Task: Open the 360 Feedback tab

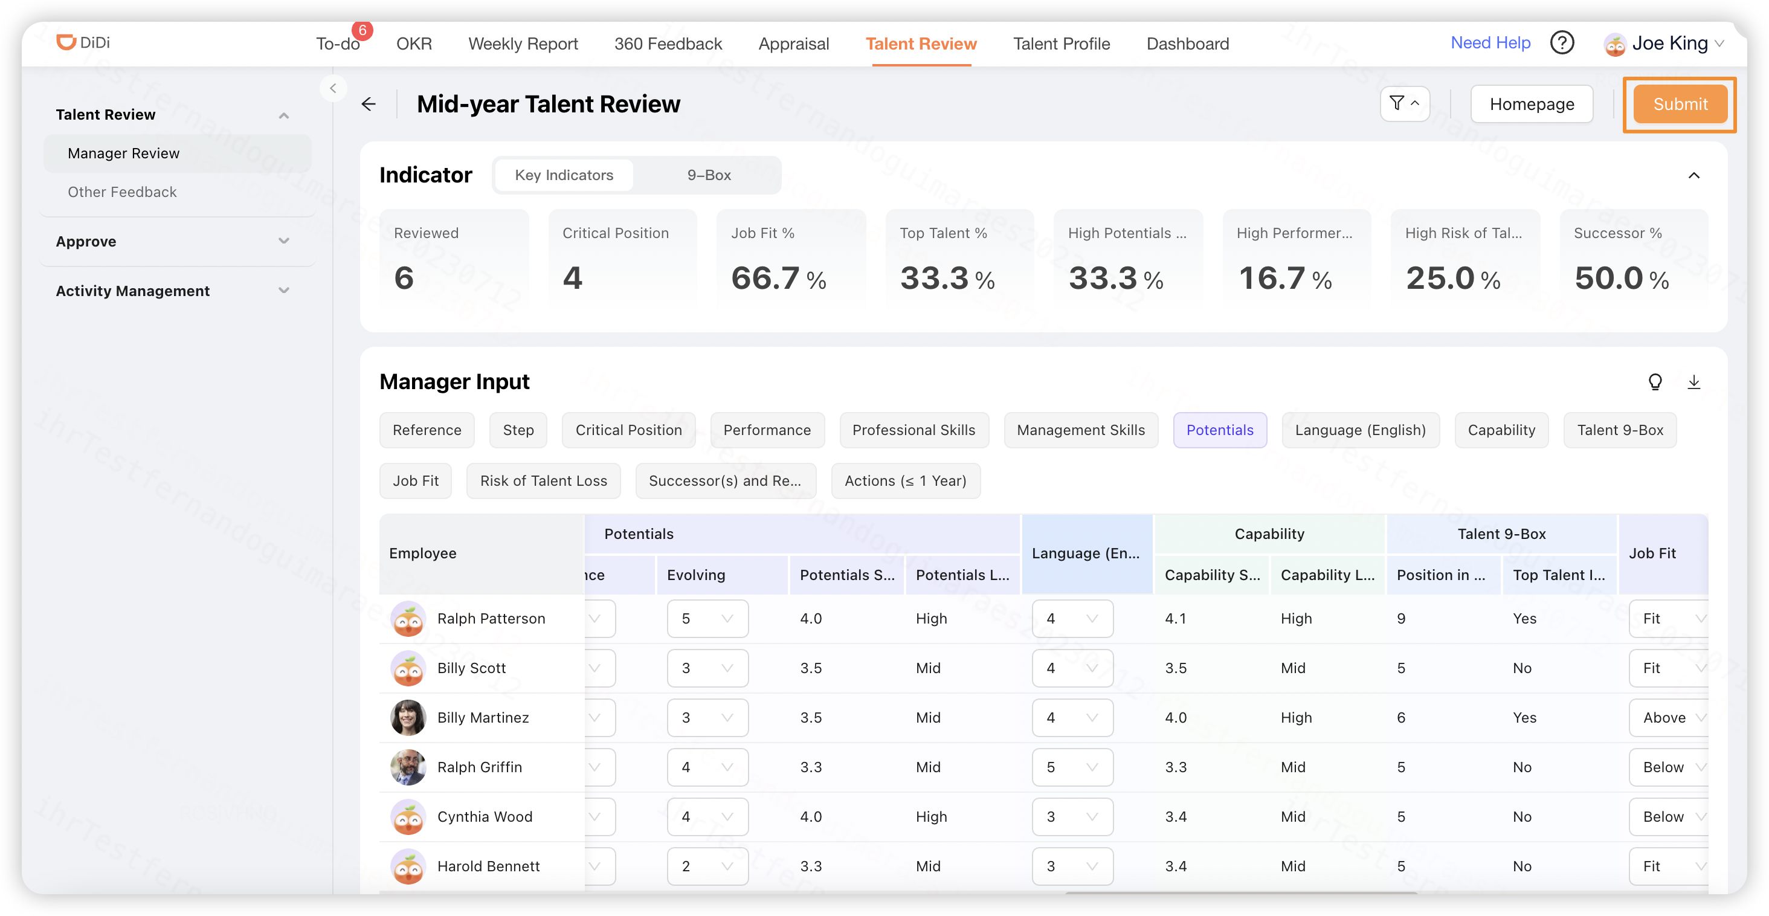Action: tap(668, 44)
